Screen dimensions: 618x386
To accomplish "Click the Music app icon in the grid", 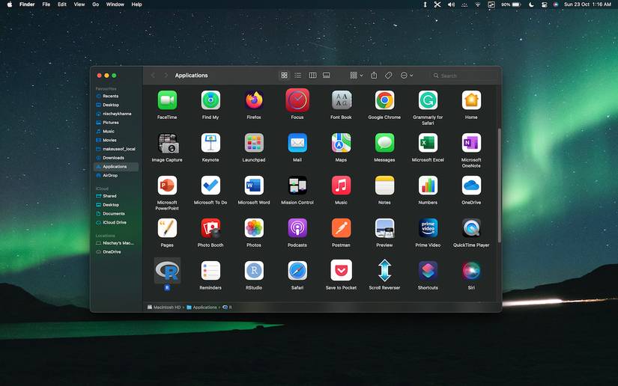I will click(341, 186).
